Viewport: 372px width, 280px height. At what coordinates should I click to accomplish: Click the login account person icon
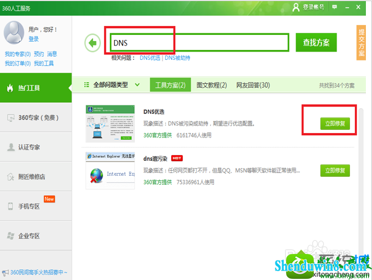click(295, 7)
